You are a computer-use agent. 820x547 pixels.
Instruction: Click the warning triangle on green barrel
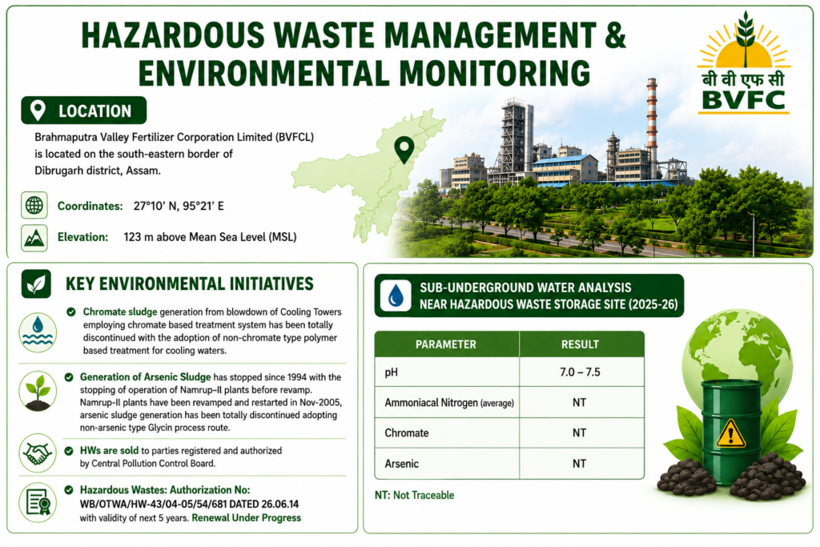(730, 434)
